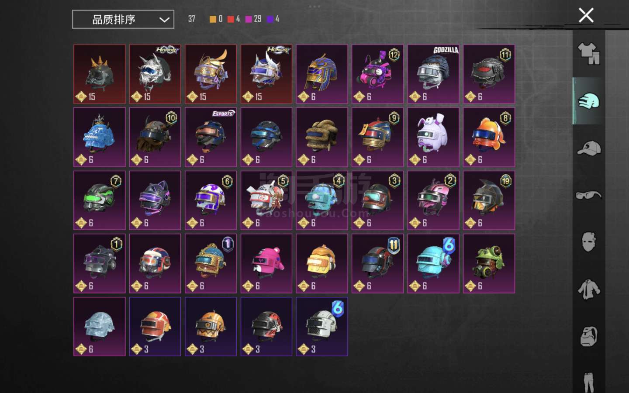Filter by the red quality swatch
The image size is (629, 393).
tap(231, 19)
